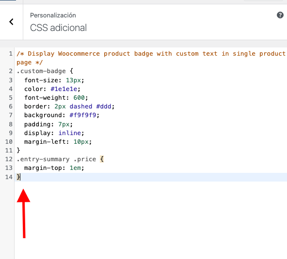Click the .entry-summary .price selector

click(x=56, y=159)
